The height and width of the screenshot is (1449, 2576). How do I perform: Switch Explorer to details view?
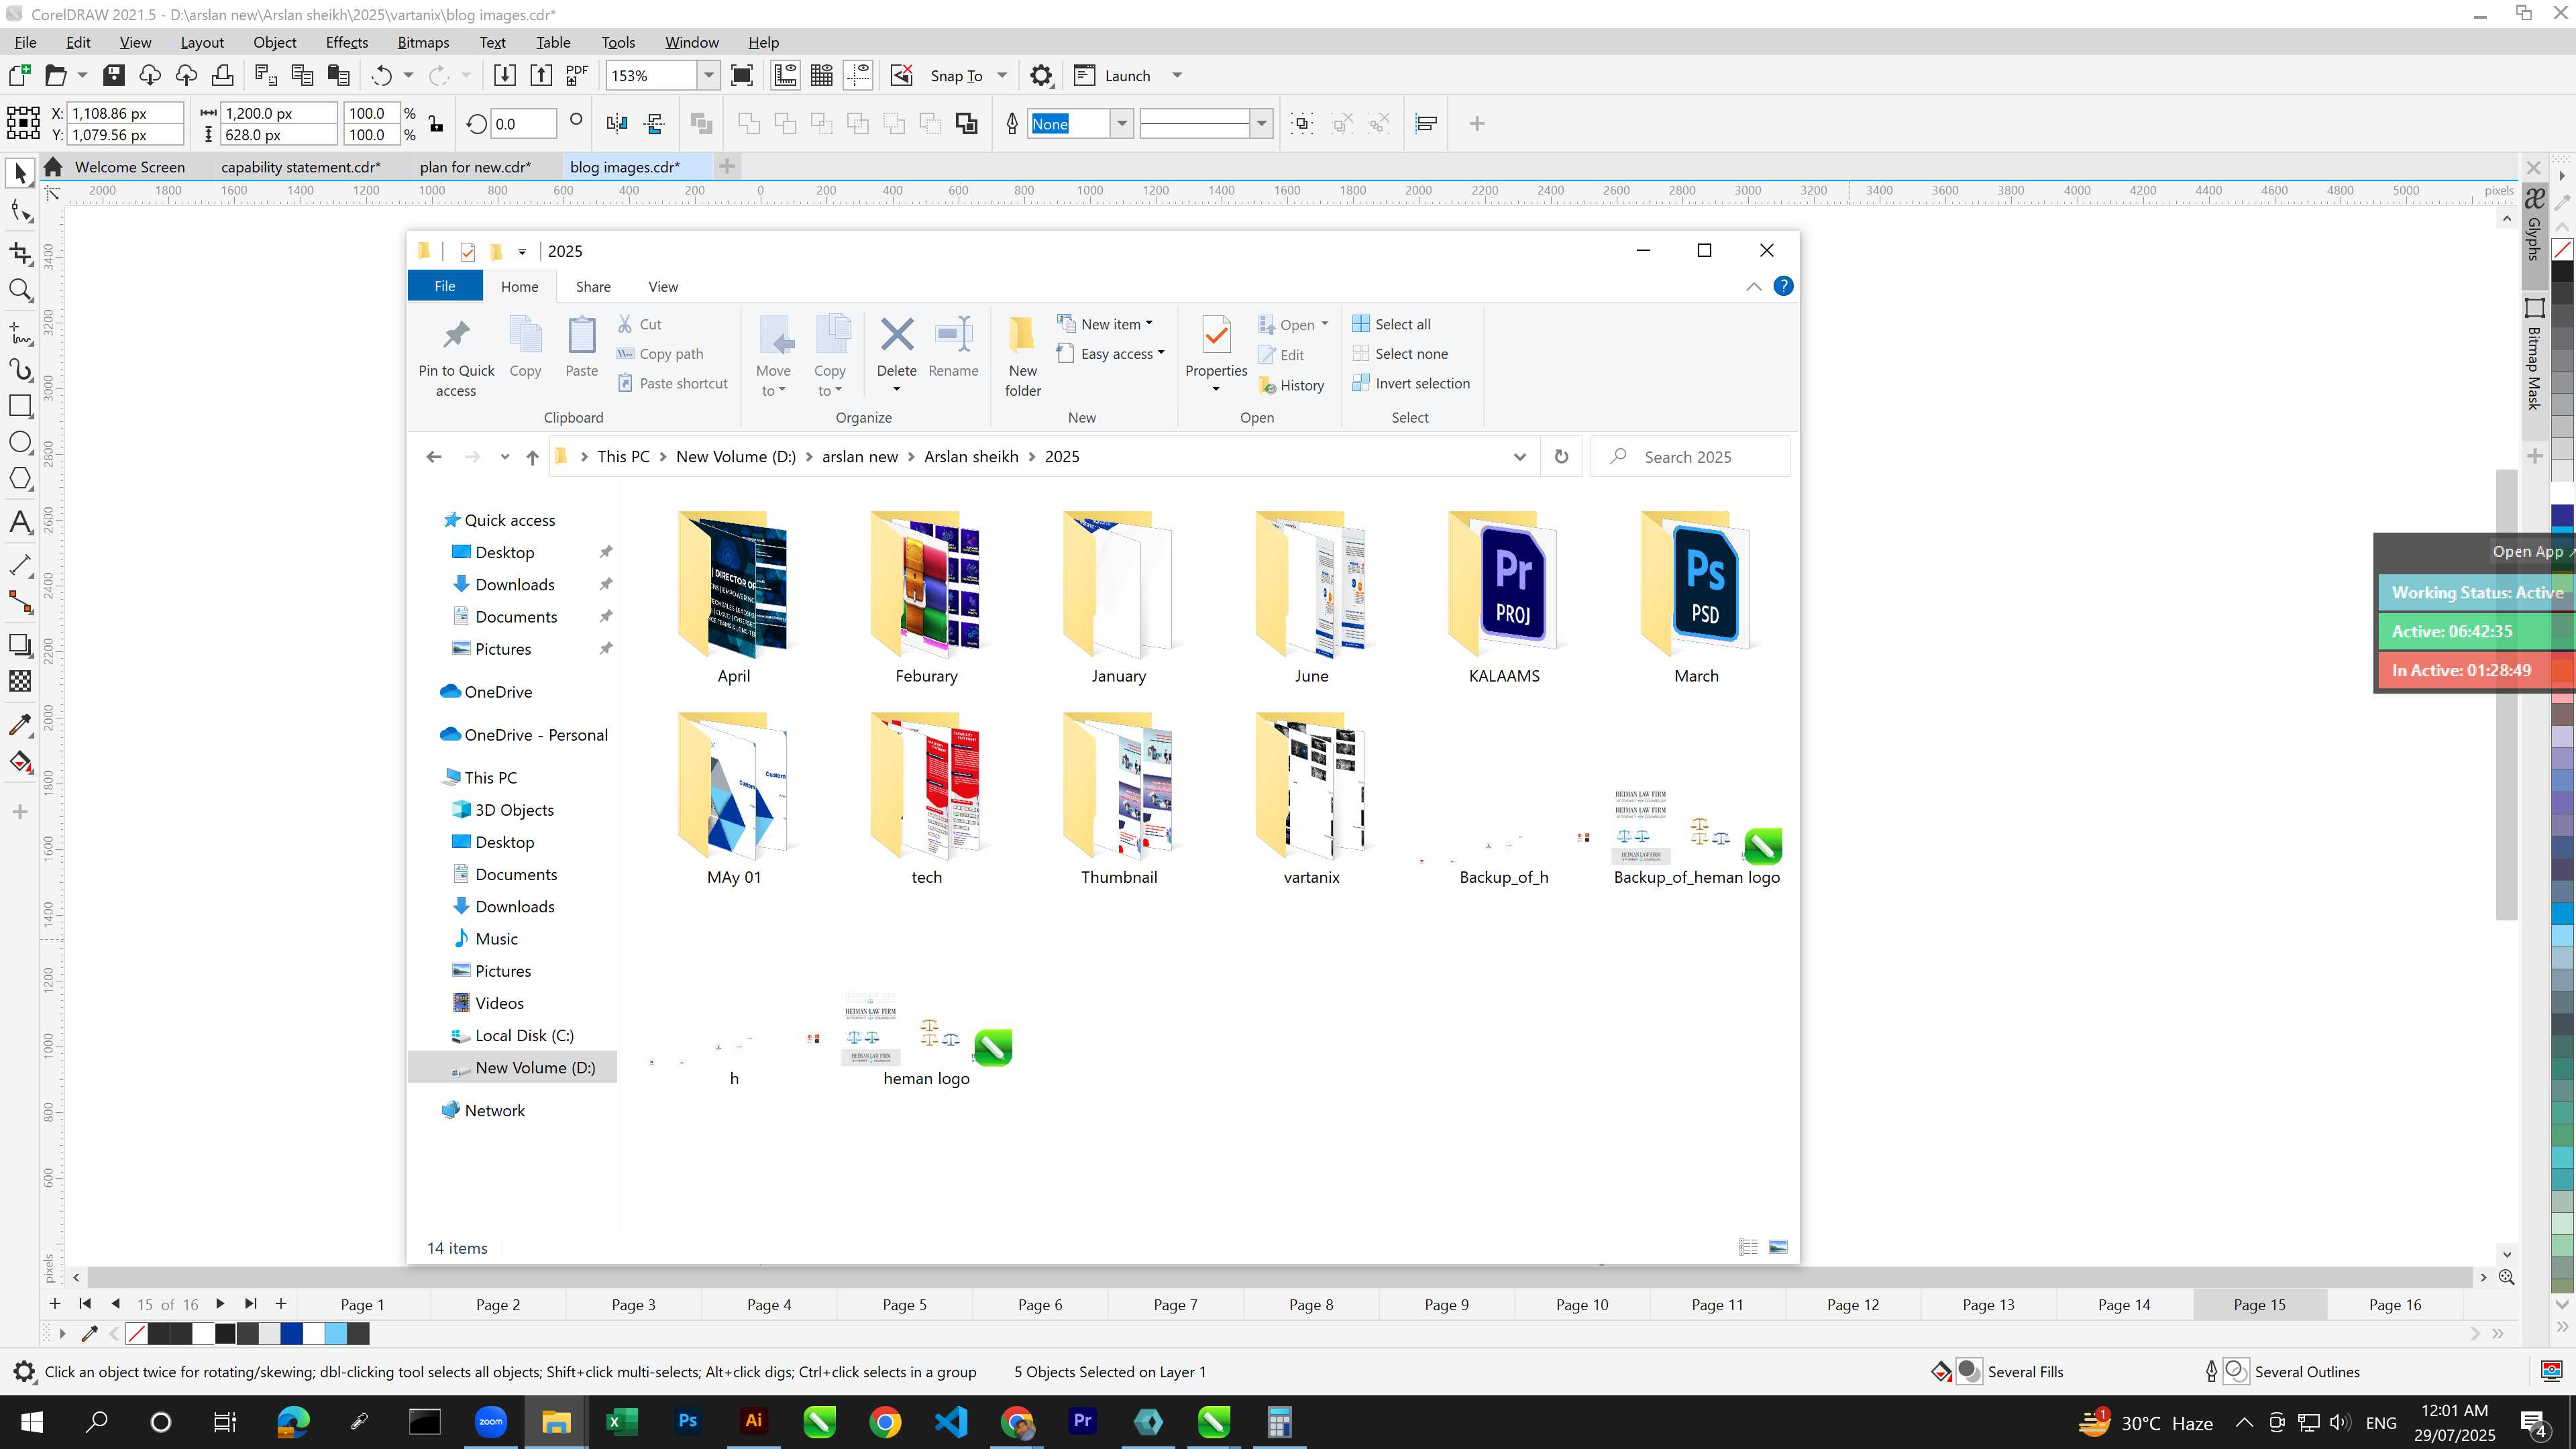(1748, 1247)
